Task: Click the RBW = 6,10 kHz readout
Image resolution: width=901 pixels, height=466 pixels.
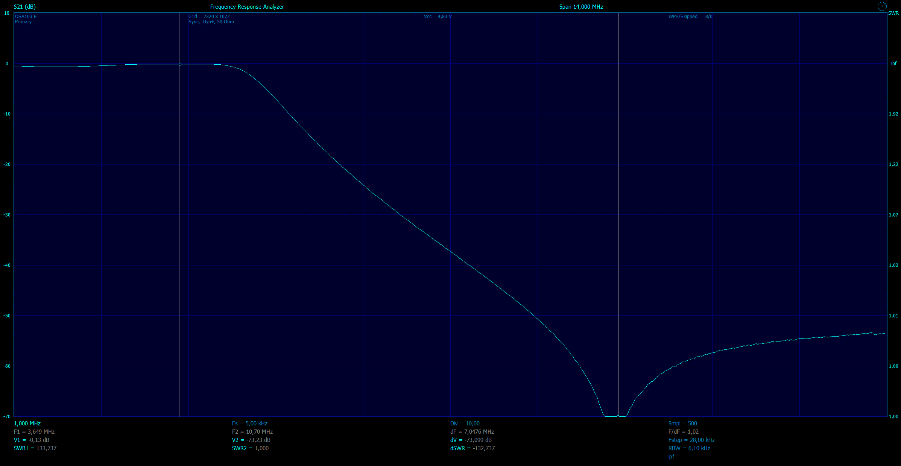Action: 689,448
